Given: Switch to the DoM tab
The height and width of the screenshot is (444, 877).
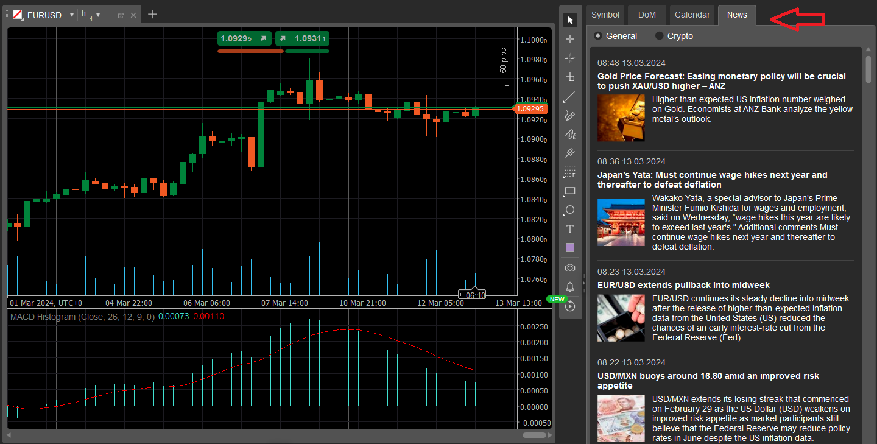Looking at the screenshot, I should coord(647,15).
